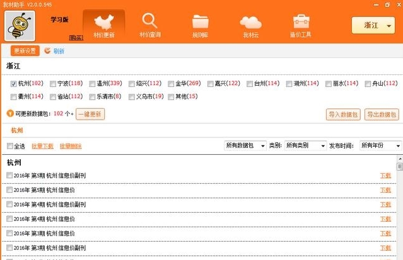This screenshot has width=403, height=260.
Task: Check the 衢州(114) checkbox
Action: 14,97
